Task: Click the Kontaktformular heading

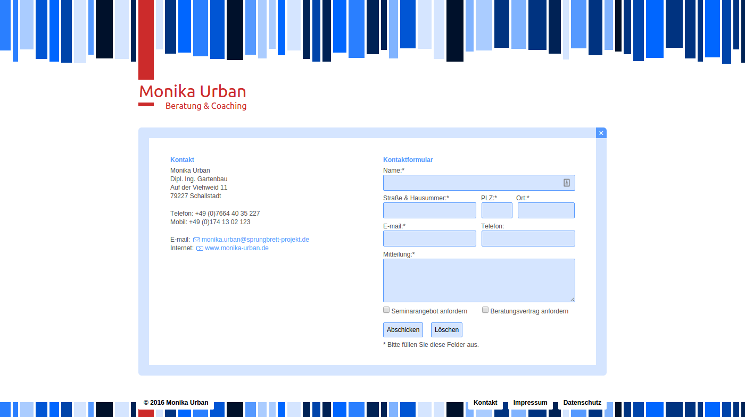Action: click(x=408, y=160)
